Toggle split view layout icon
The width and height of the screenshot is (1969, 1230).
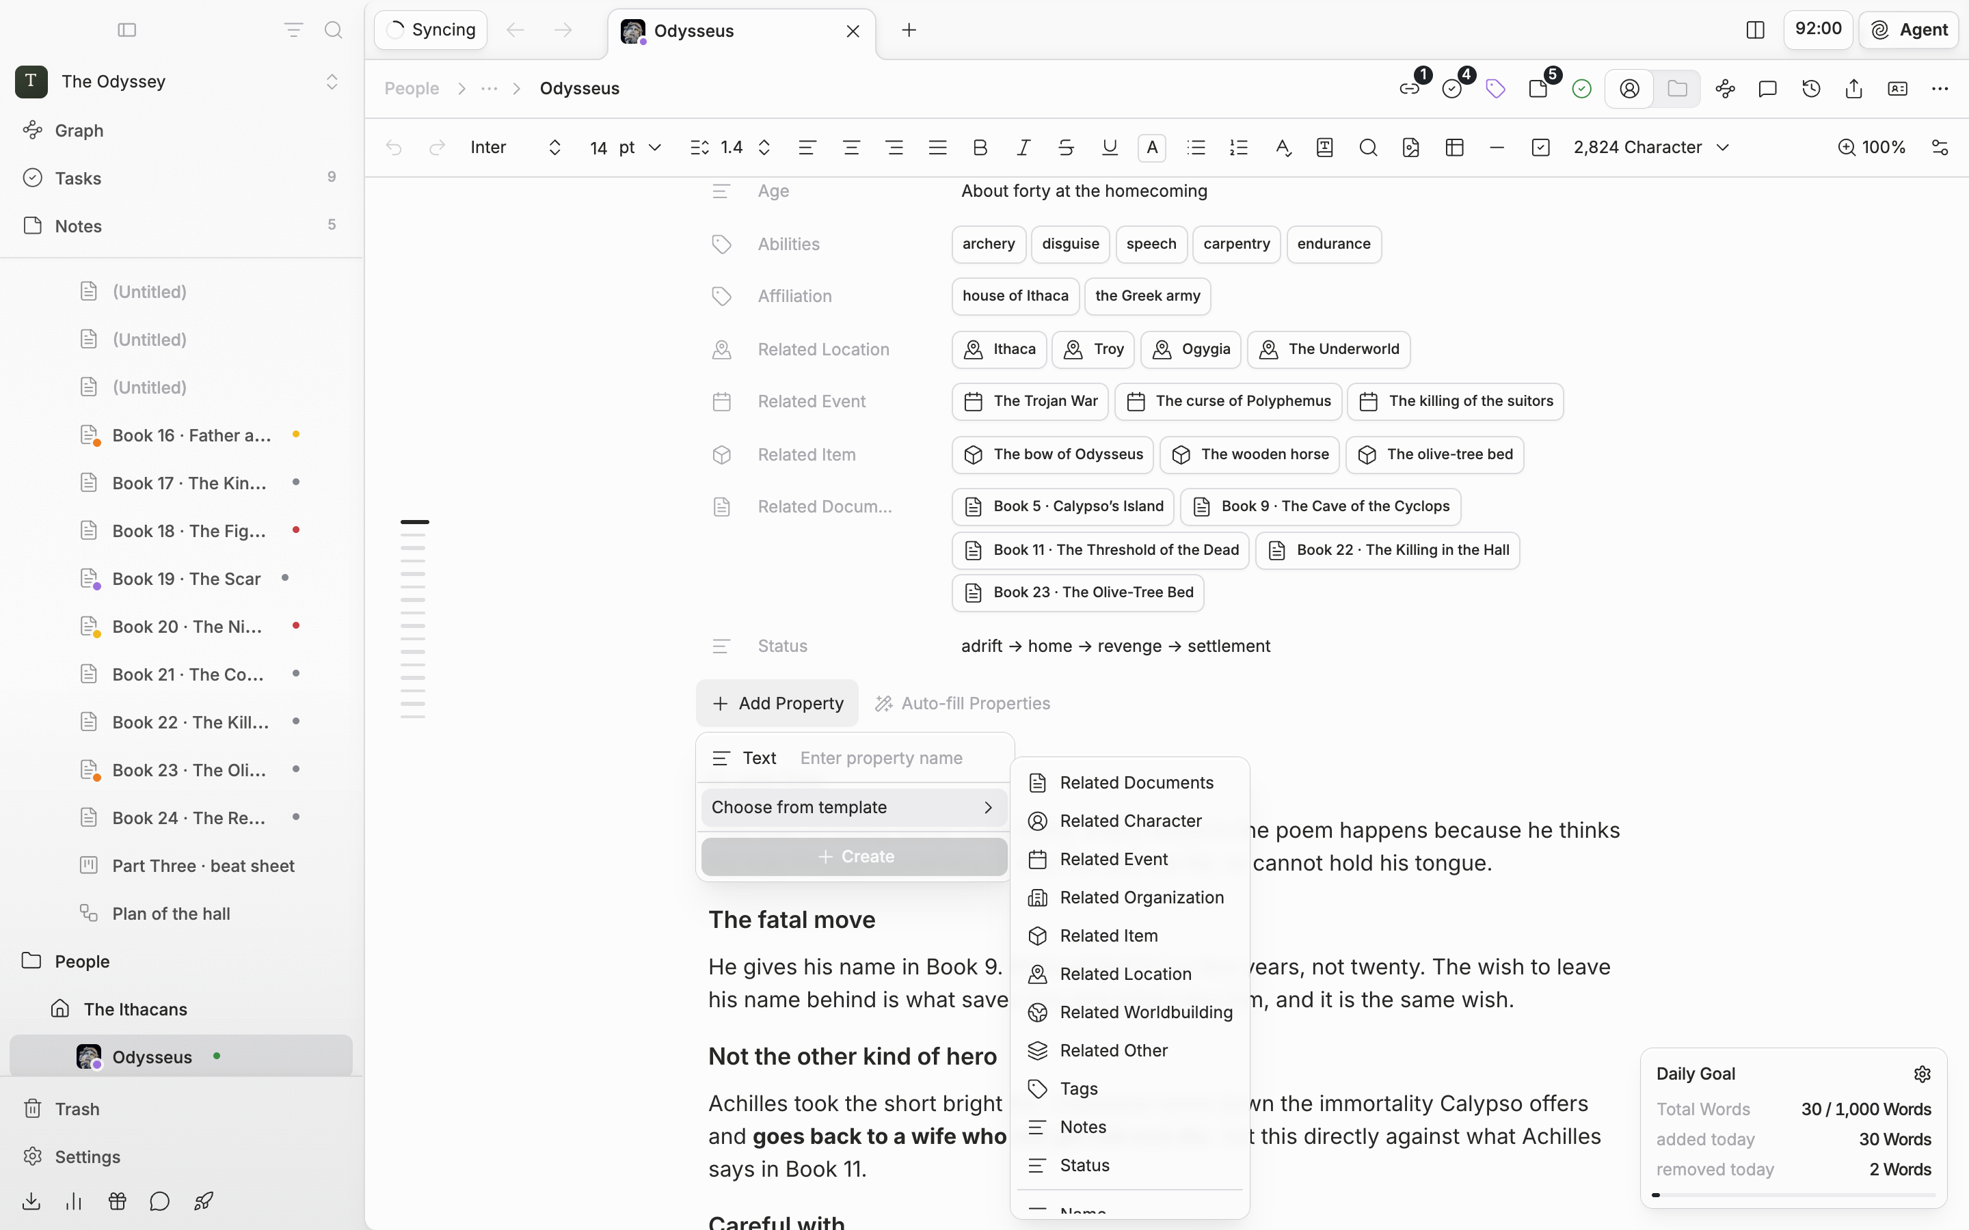click(x=1755, y=30)
